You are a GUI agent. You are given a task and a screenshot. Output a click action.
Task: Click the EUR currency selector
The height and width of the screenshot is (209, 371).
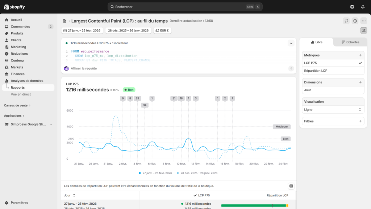click(x=162, y=30)
